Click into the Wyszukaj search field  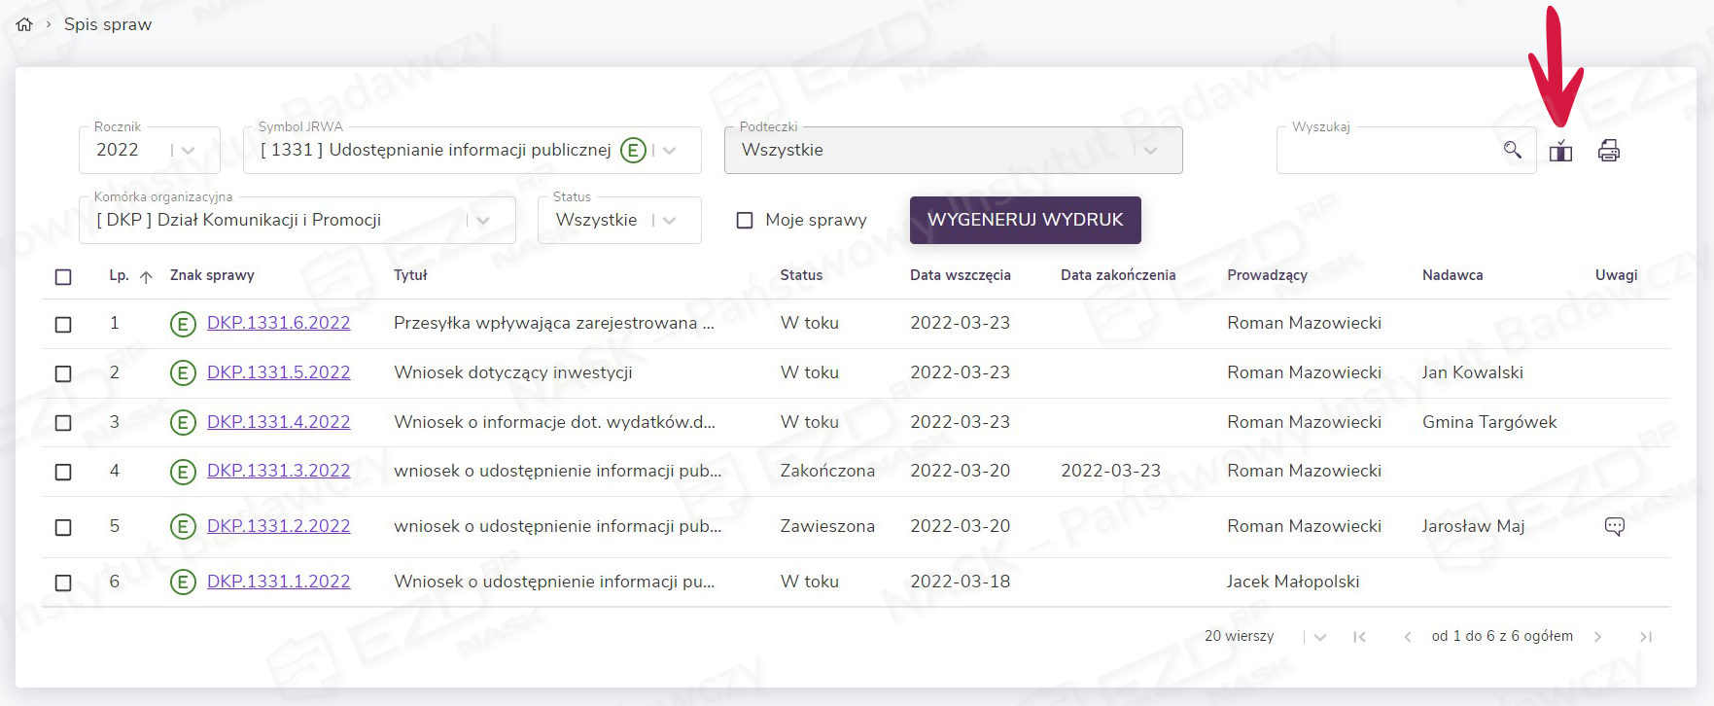click(1385, 151)
